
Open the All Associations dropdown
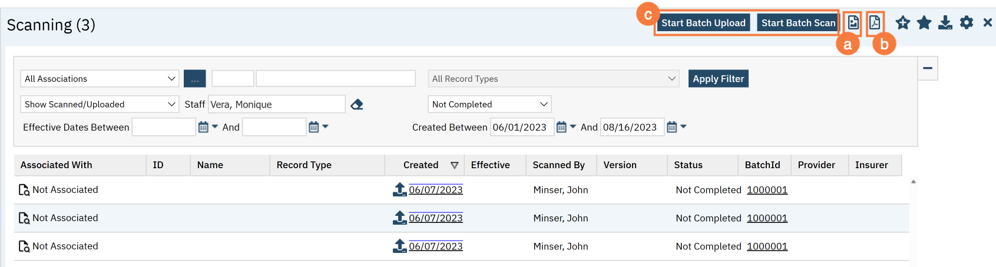click(x=100, y=79)
